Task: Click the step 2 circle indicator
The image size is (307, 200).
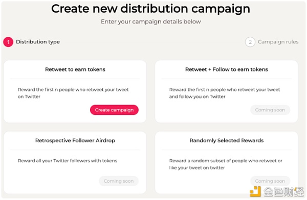Action: (250, 42)
